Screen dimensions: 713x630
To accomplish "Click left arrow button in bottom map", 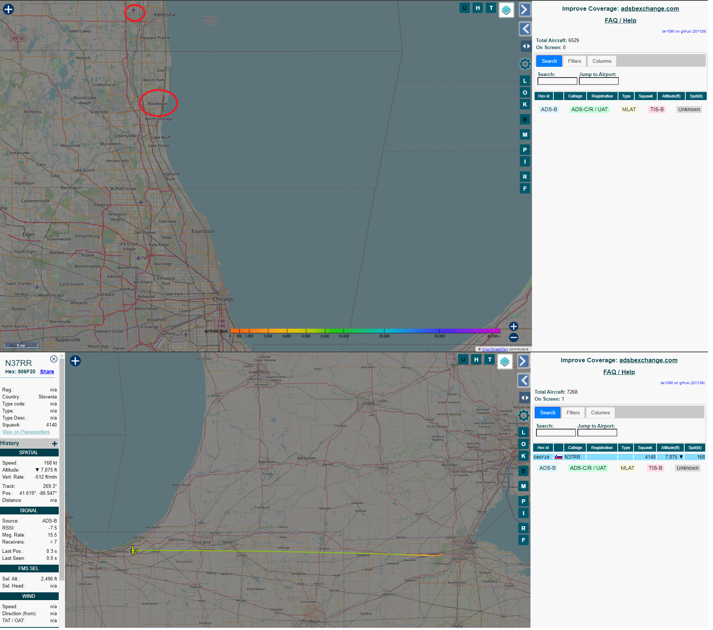I will coord(523,381).
